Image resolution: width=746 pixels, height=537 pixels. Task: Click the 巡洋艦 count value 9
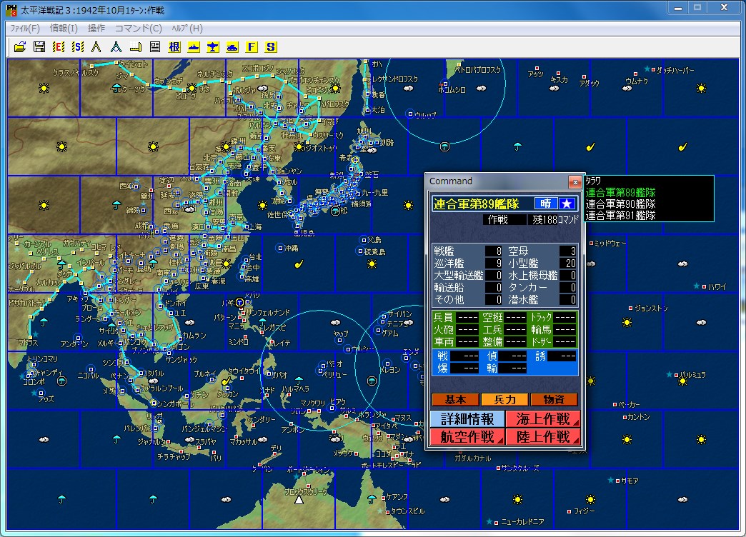point(493,263)
